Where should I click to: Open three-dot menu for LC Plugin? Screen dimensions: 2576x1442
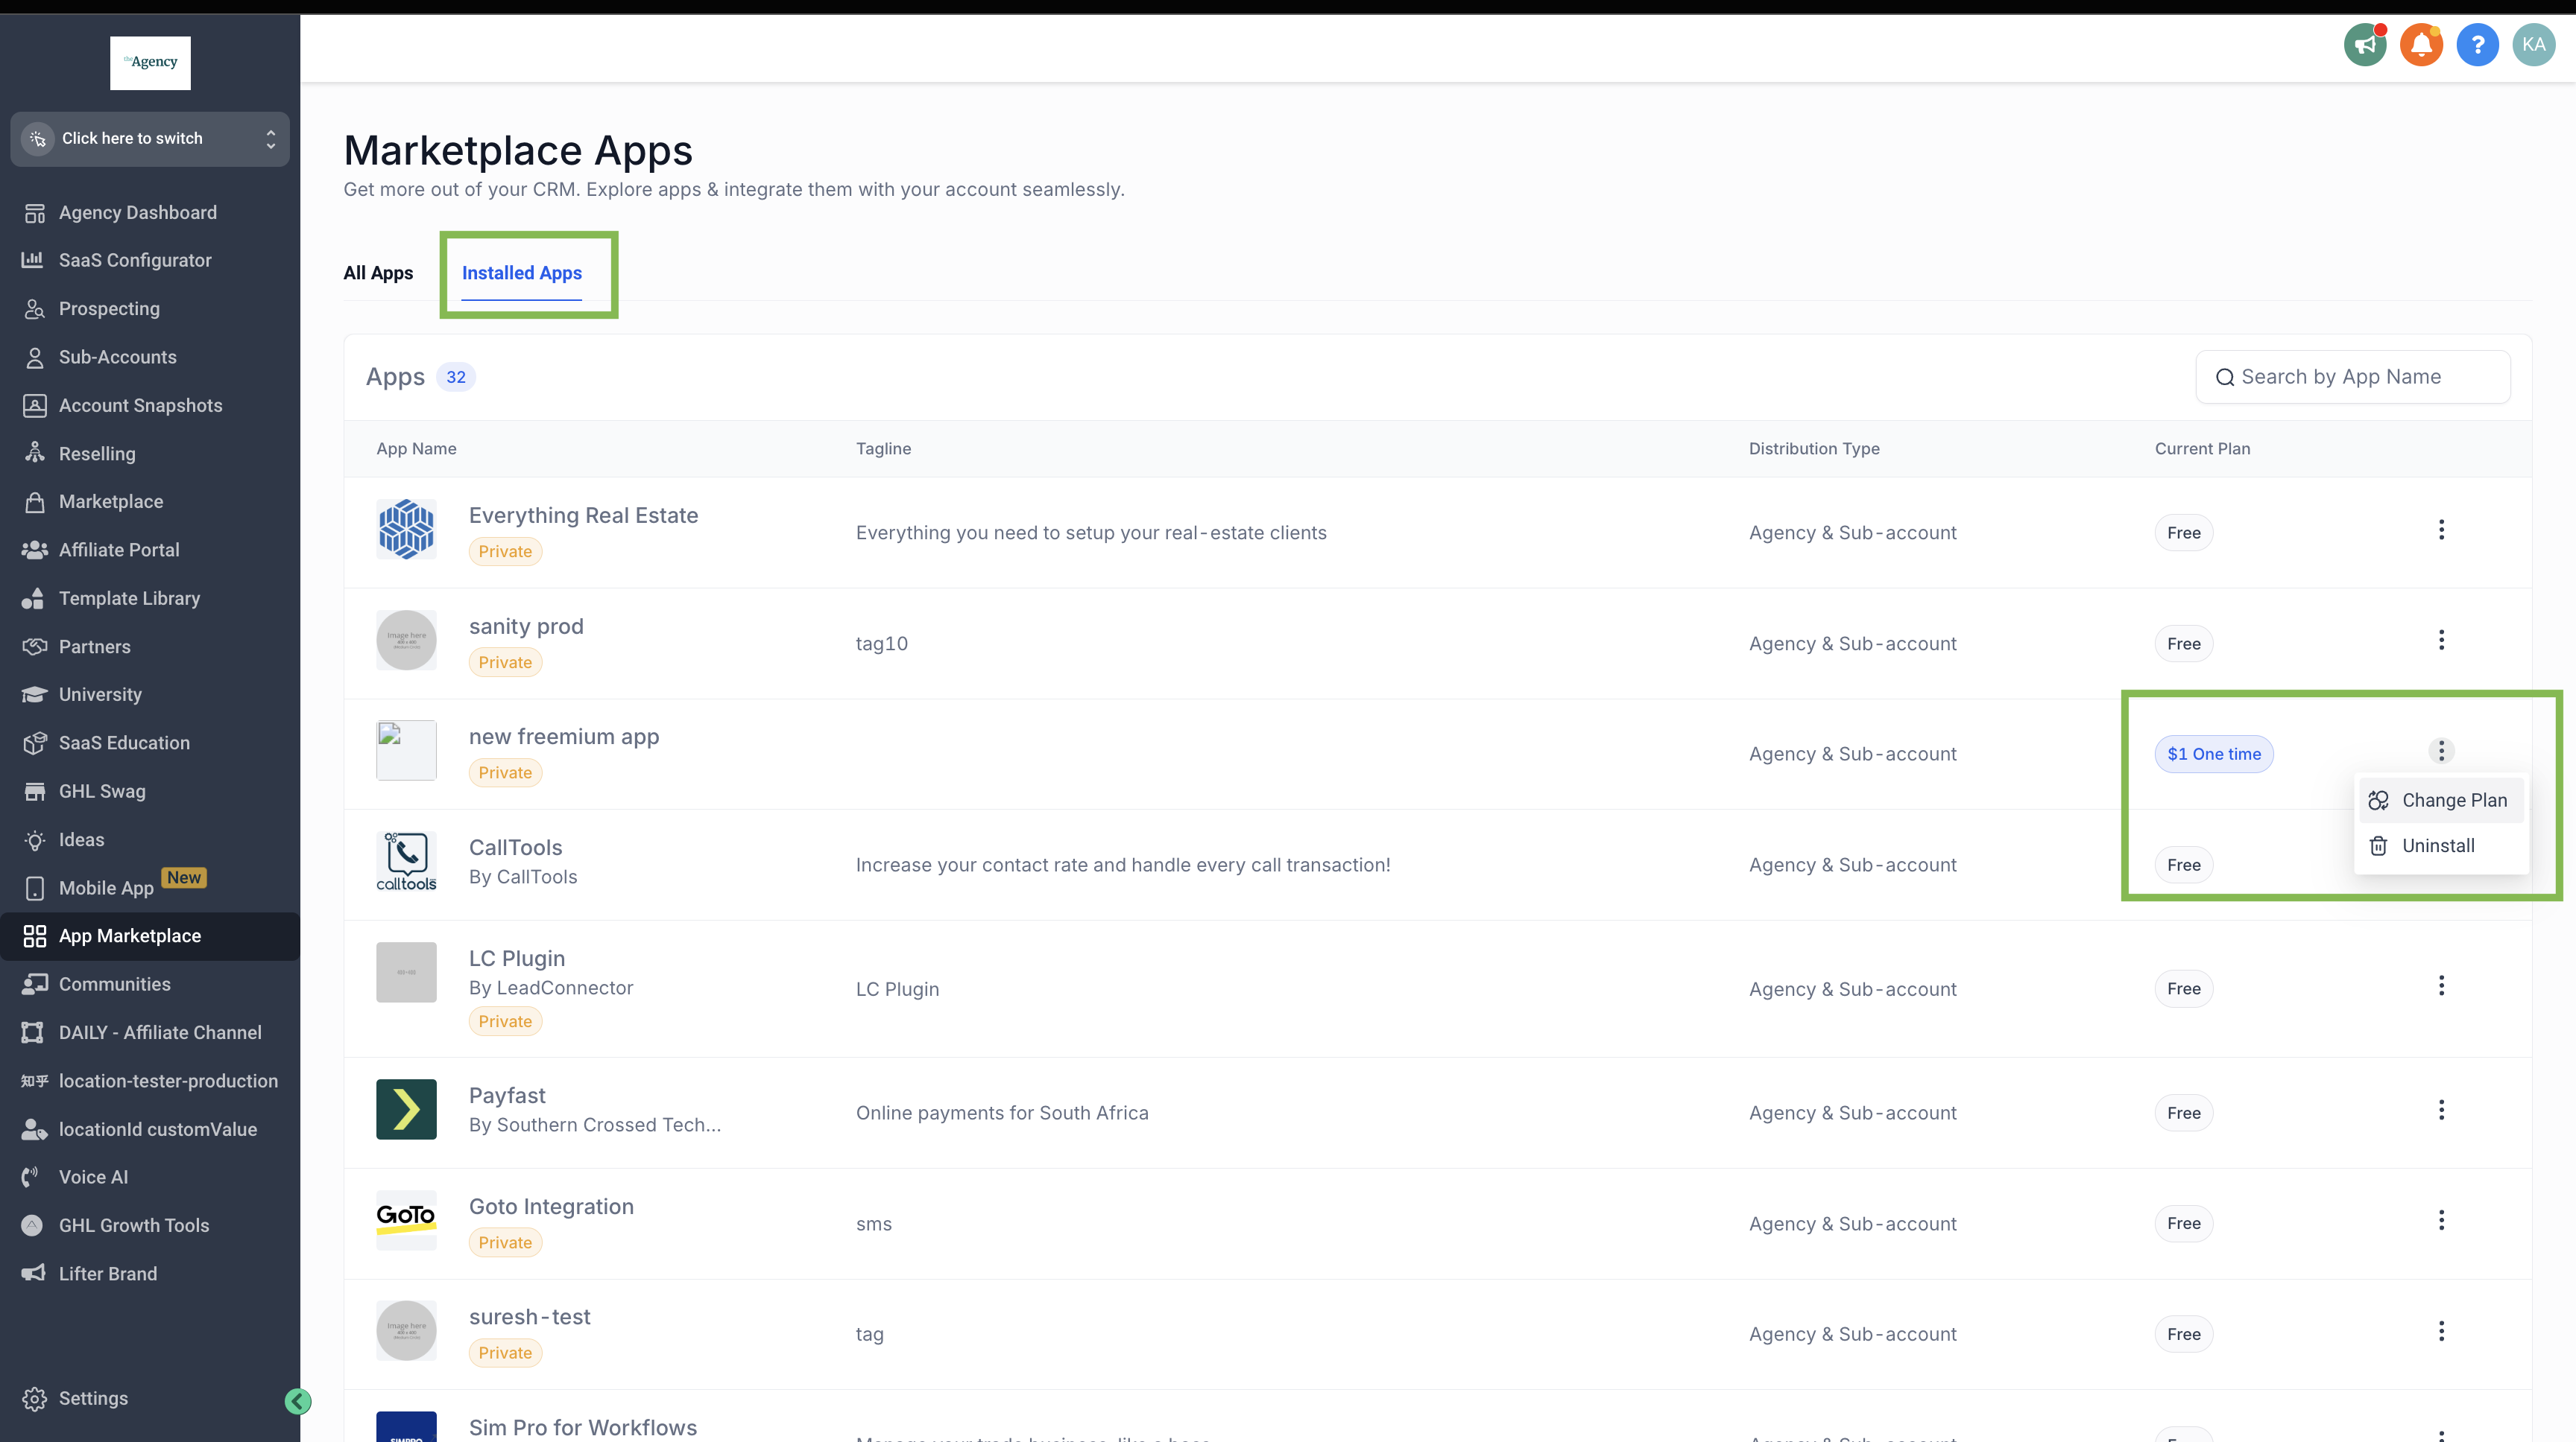pyautogui.click(x=2440, y=986)
